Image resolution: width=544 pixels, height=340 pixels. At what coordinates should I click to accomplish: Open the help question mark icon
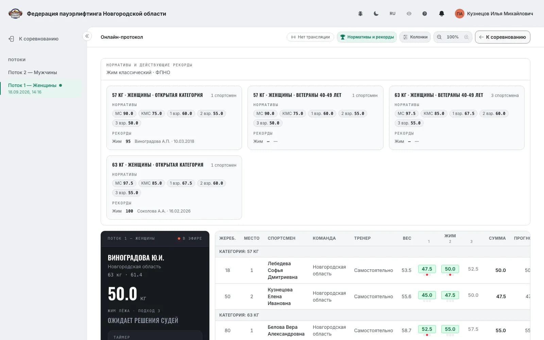pyautogui.click(x=425, y=14)
